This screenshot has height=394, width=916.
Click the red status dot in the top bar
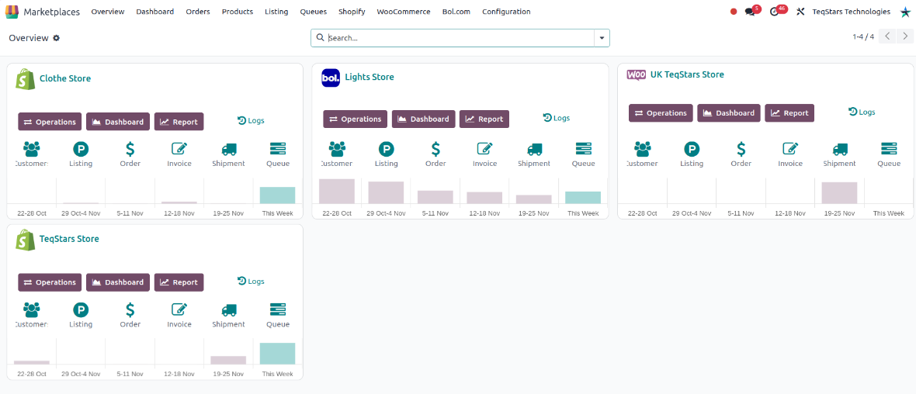click(734, 12)
